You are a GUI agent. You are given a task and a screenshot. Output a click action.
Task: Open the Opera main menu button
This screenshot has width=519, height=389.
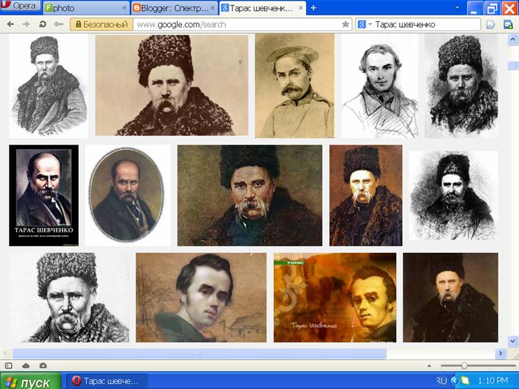point(21,6)
